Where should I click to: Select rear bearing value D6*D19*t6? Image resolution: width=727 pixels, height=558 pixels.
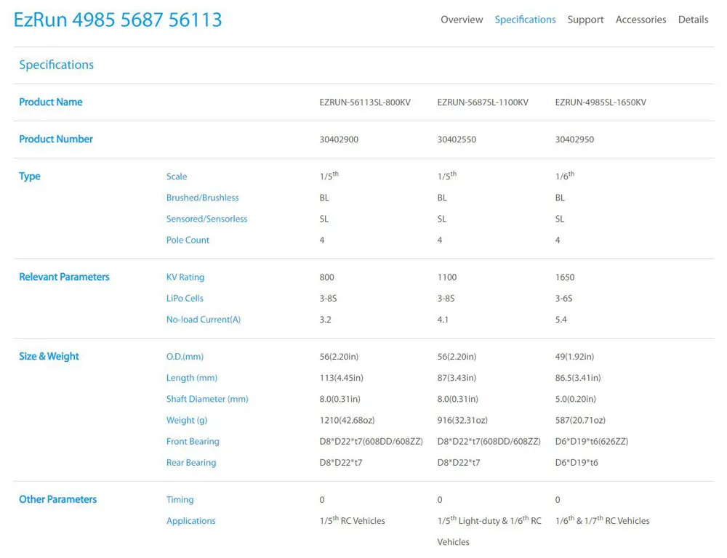tap(577, 463)
